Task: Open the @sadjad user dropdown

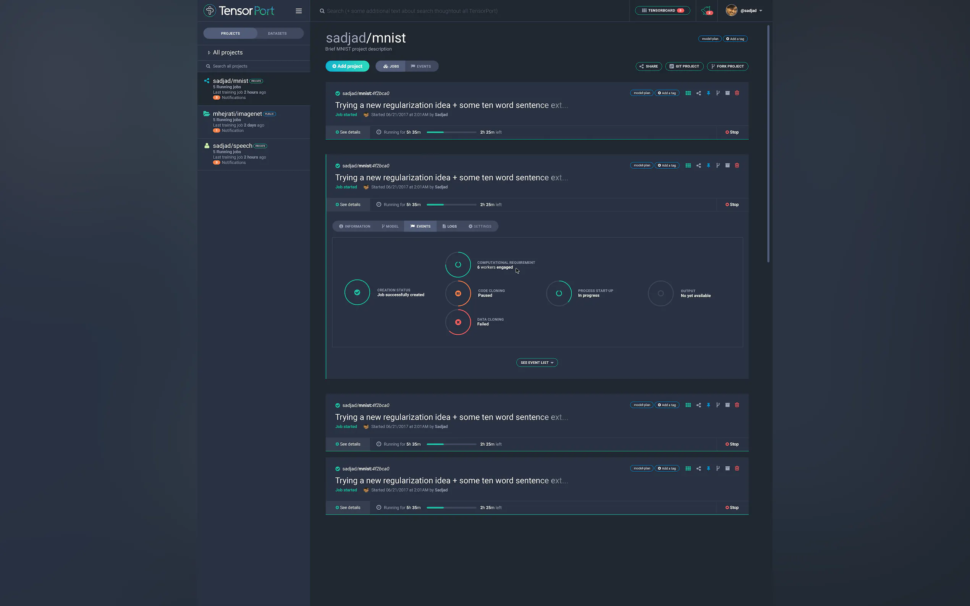Action: point(748,11)
